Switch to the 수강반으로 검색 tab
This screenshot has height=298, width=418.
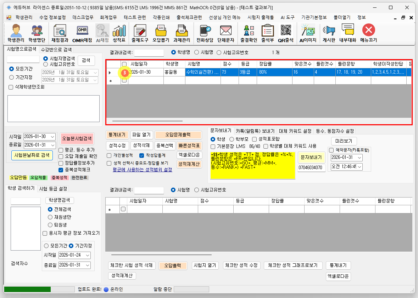coord(56,50)
